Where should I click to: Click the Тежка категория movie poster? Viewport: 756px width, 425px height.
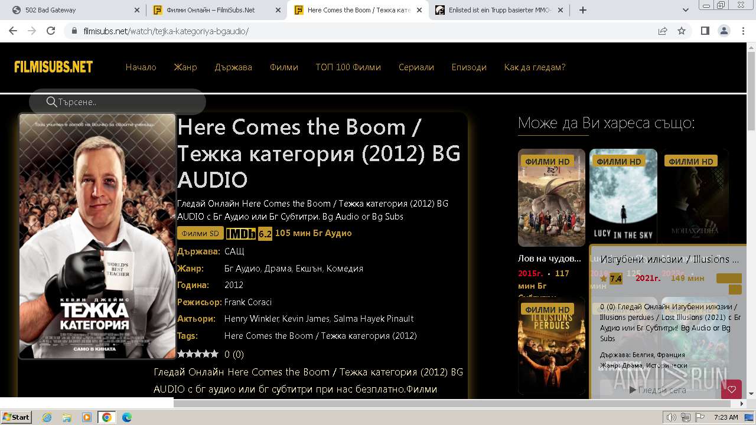[x=97, y=236]
